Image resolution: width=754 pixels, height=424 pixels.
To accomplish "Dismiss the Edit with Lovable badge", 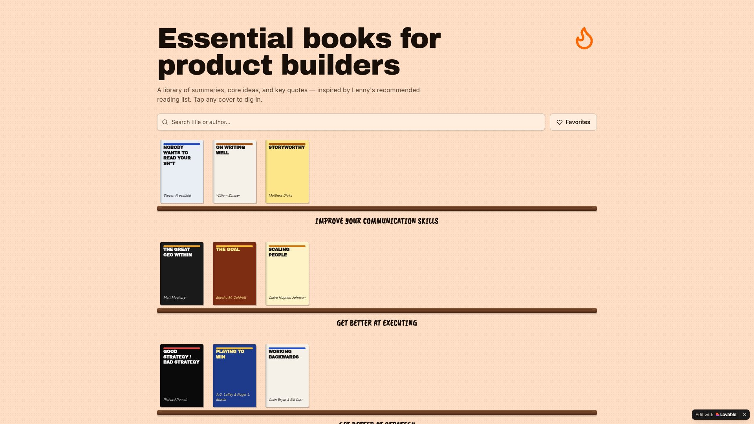I will coord(744,415).
